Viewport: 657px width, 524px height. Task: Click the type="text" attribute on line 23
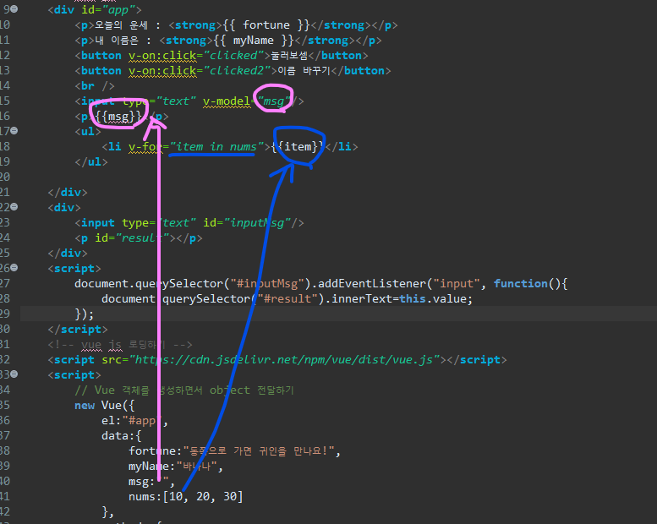click(x=159, y=222)
